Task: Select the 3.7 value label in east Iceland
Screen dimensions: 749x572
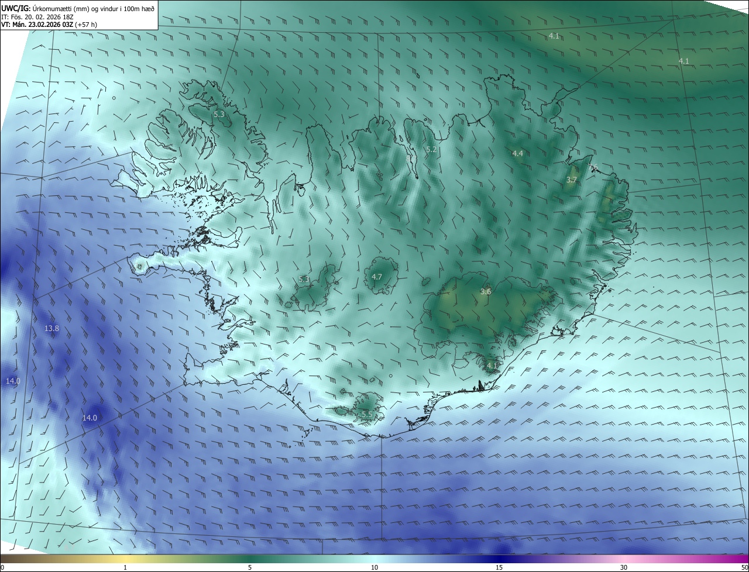Action: tap(572, 180)
